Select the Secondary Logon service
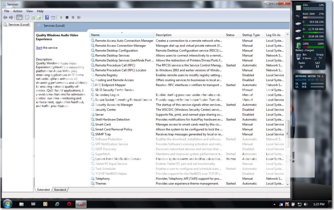 point(188,95)
